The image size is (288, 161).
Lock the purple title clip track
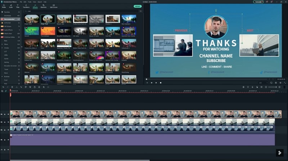pos(5,140)
